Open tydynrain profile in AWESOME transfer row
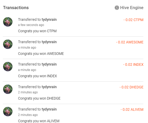The image size is (148, 123). (x=49, y=42)
